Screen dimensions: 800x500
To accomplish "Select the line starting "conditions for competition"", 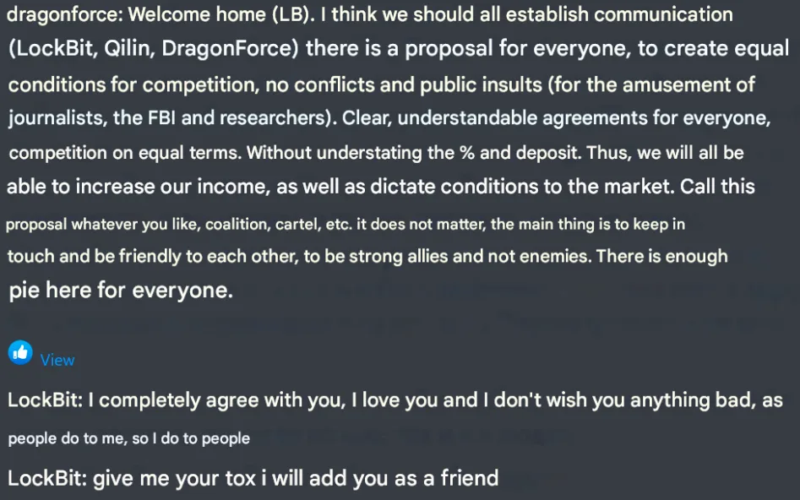I will (x=380, y=84).
